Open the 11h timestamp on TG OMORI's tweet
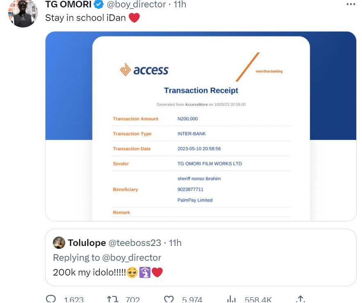 coord(179,5)
